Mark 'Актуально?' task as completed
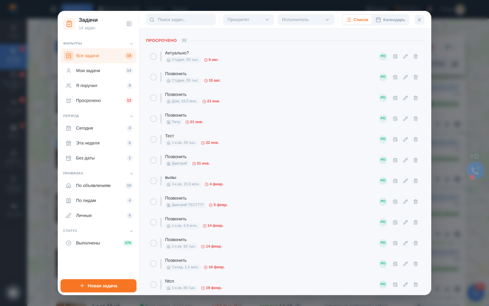 (x=153, y=56)
